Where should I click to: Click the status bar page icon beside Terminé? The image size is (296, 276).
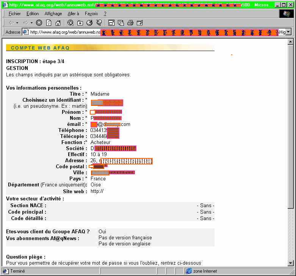pyautogui.click(x=5, y=271)
